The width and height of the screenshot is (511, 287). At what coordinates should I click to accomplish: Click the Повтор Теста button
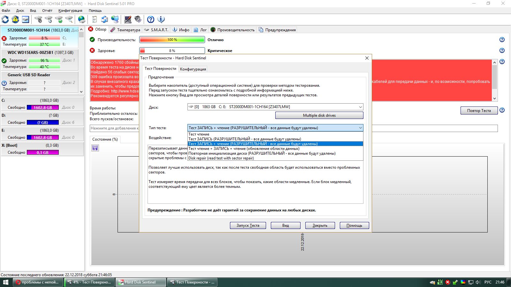point(479,110)
